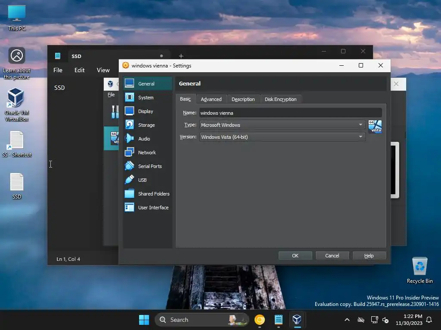Click Ln 1, Col 4 status text
This screenshot has height=330, width=441.
tap(68, 259)
